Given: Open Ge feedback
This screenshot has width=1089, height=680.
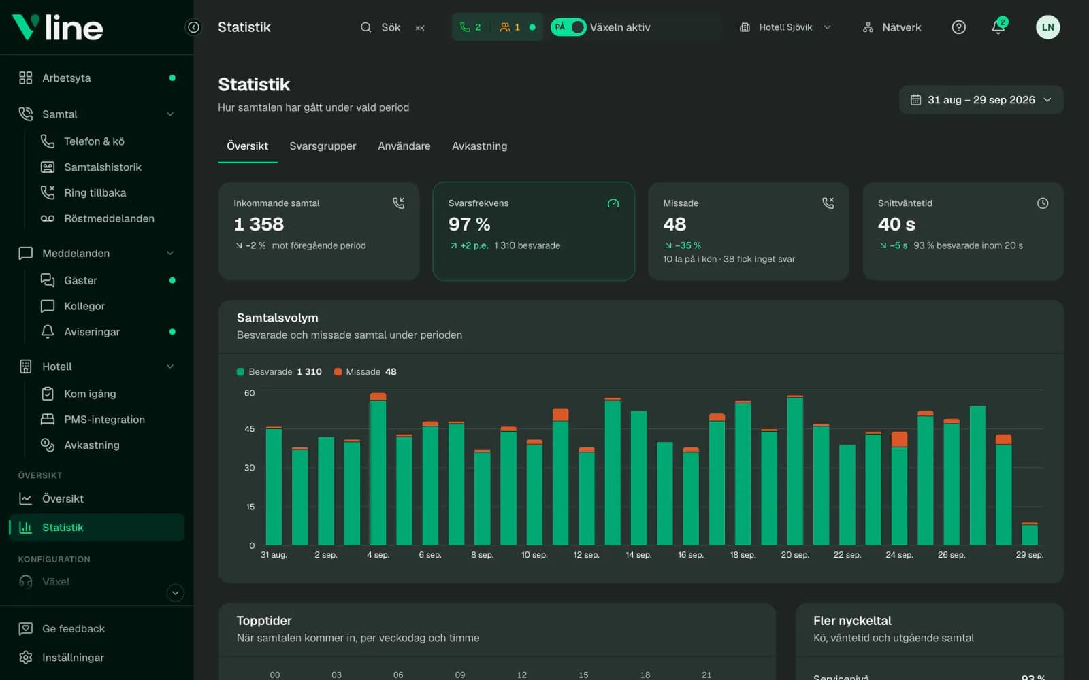Looking at the screenshot, I should 97,629.
